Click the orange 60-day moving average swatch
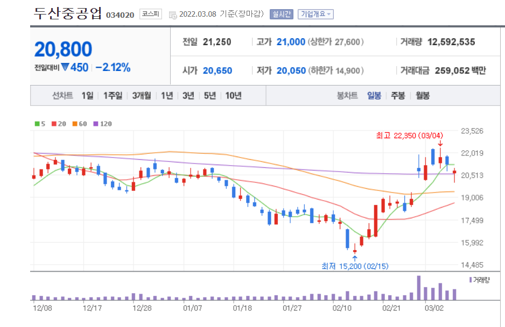The width and height of the screenshot is (505, 327). pos(75,124)
